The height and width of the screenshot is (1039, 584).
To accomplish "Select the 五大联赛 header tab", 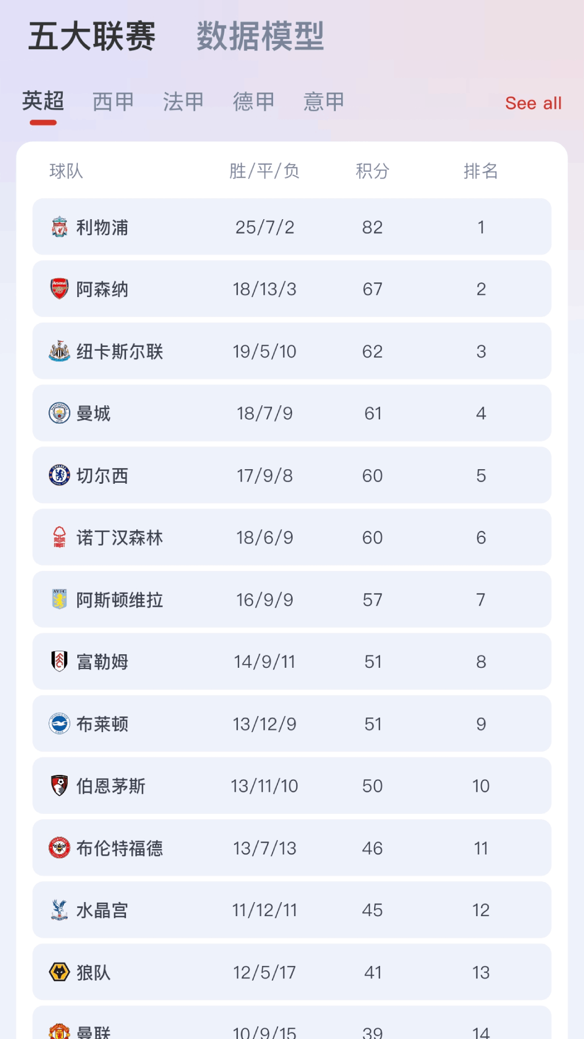I will [92, 36].
